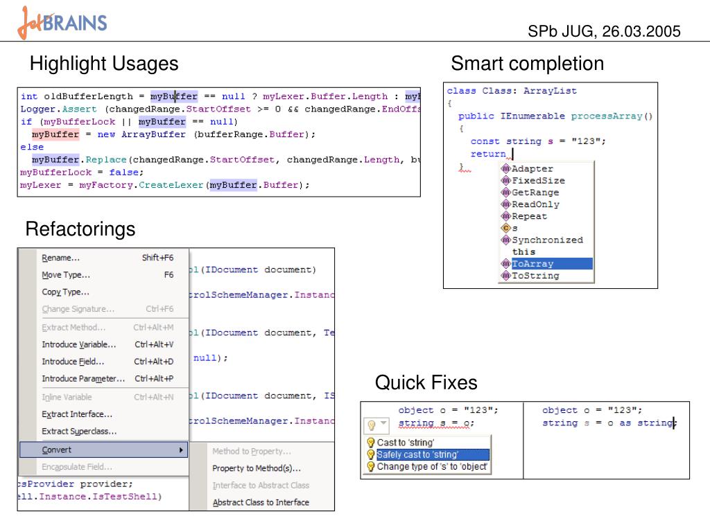The height and width of the screenshot is (532, 710).
Task: Click the Quick Fixes heading
Action: 426,382
